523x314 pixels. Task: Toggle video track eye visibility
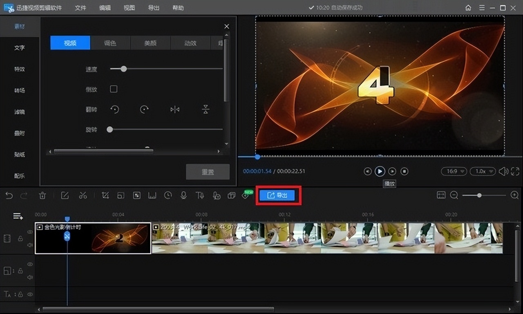(30, 232)
